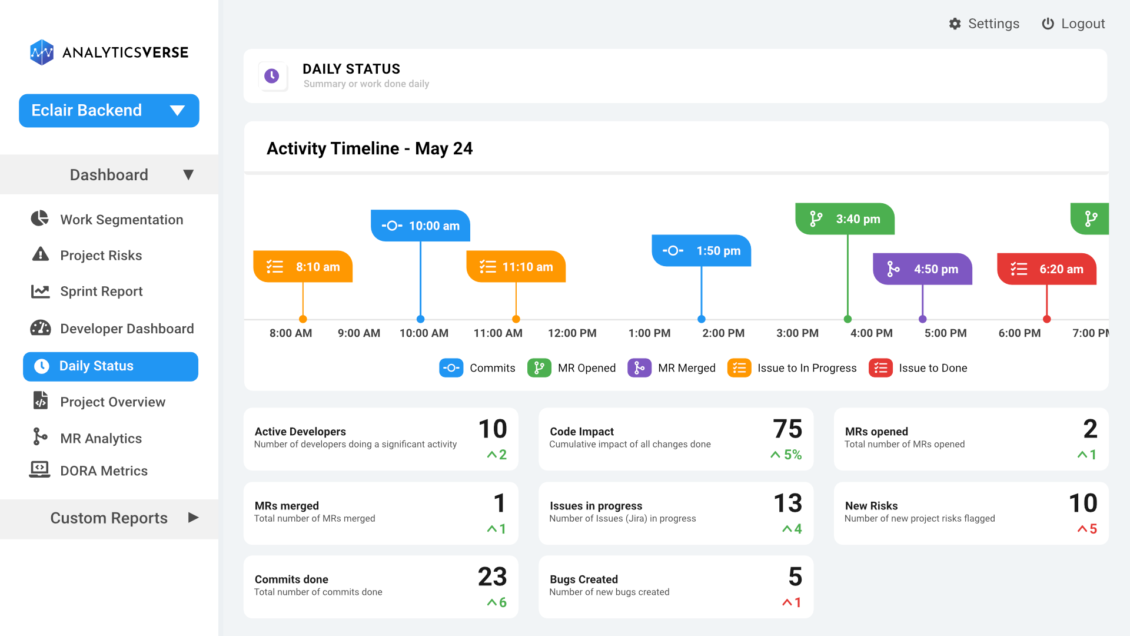
Task: Click the DORA Metrics icon in sidebar
Action: click(39, 471)
